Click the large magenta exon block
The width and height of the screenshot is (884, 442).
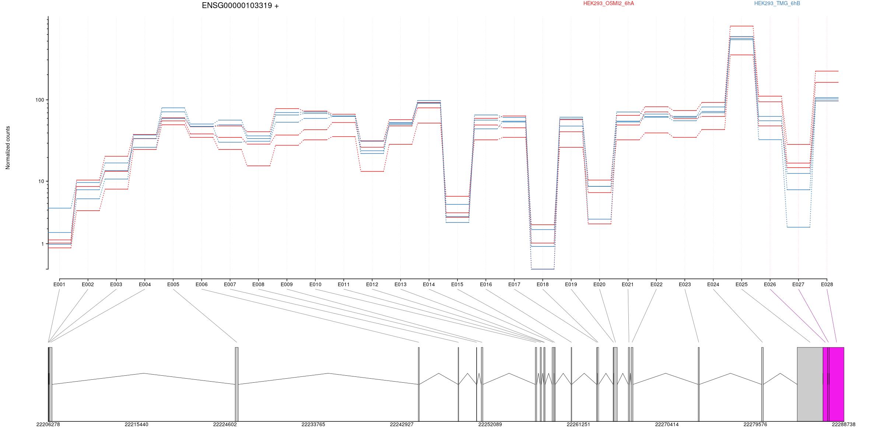pos(836,384)
